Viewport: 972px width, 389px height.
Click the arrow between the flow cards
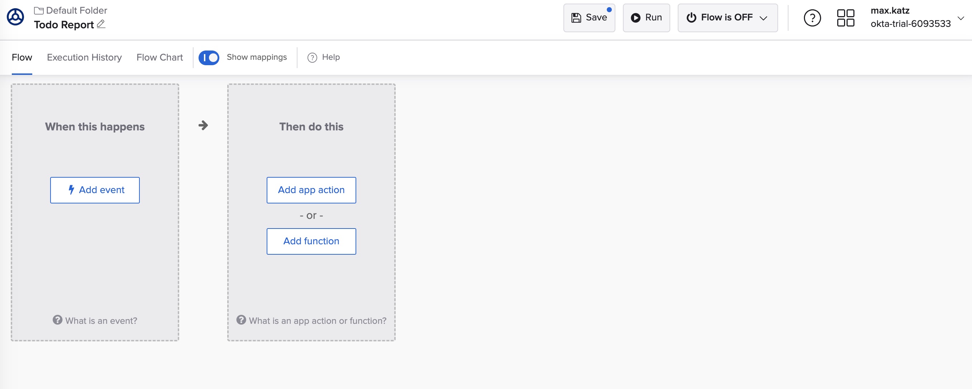[203, 125]
